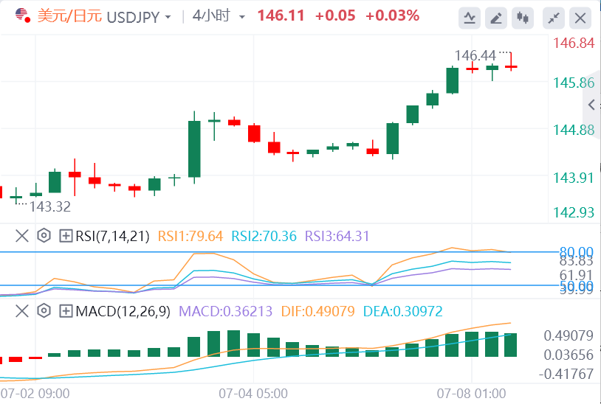Open RSI indicator settings gear
This screenshot has width=601, height=404.
point(44,236)
